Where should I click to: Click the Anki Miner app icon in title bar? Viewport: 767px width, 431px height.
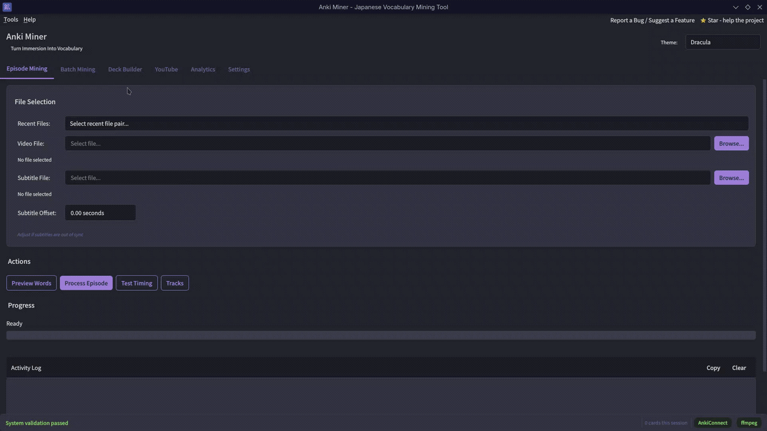[x=7, y=7]
